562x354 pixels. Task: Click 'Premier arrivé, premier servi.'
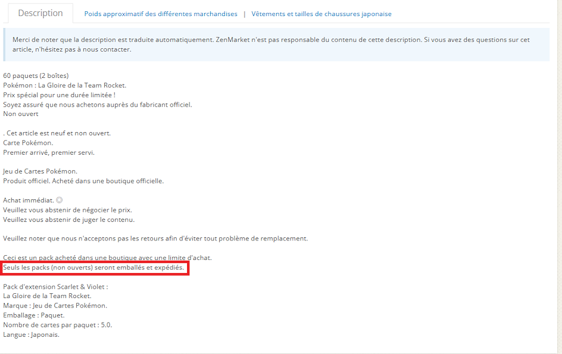click(49, 152)
